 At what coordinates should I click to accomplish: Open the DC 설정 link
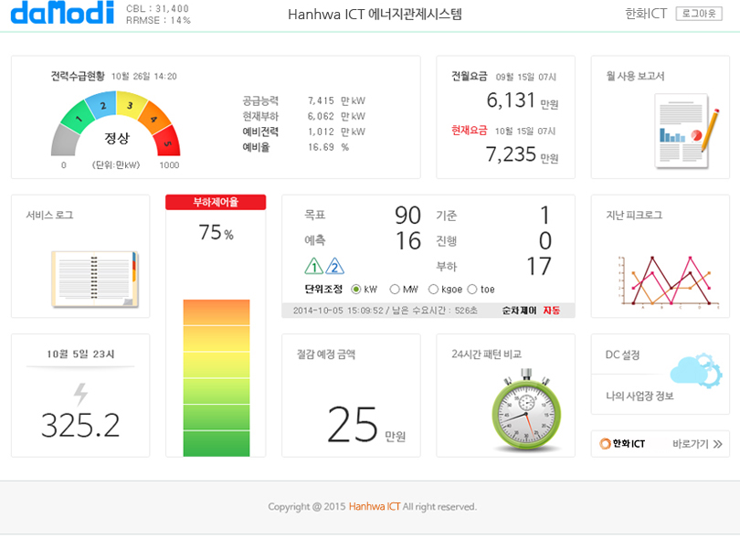click(x=622, y=355)
